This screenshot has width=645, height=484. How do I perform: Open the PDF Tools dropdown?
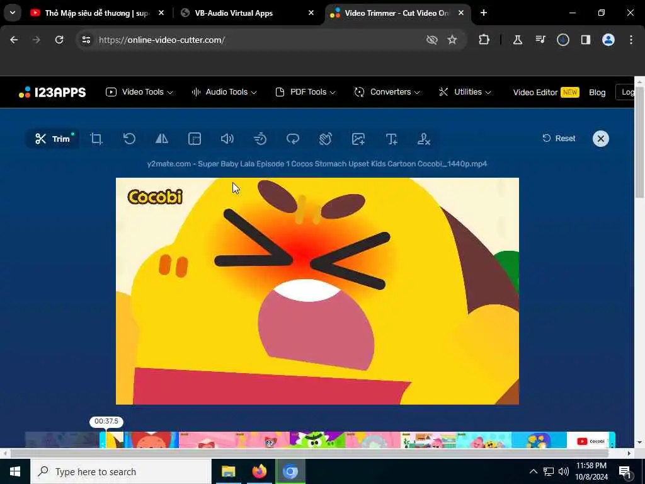[x=305, y=92]
